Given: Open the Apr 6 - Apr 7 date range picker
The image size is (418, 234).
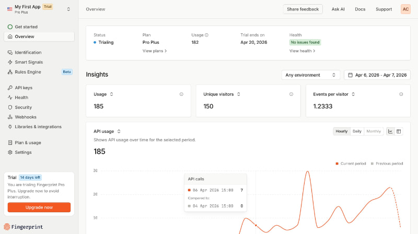Looking at the screenshot, I should 377,75.
